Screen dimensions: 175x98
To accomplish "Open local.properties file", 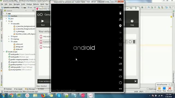I will (20, 70).
